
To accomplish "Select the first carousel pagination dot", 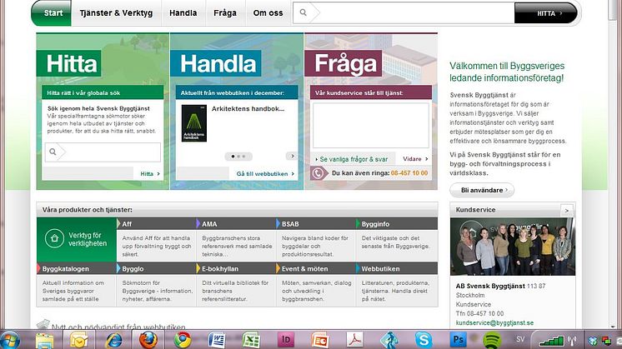I will coord(233,157).
